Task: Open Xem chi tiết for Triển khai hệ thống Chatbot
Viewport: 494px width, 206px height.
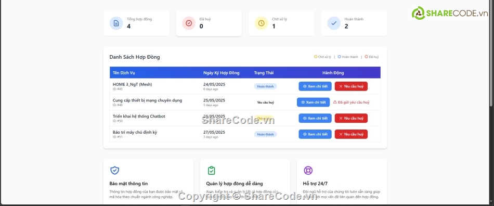Action: click(x=315, y=119)
